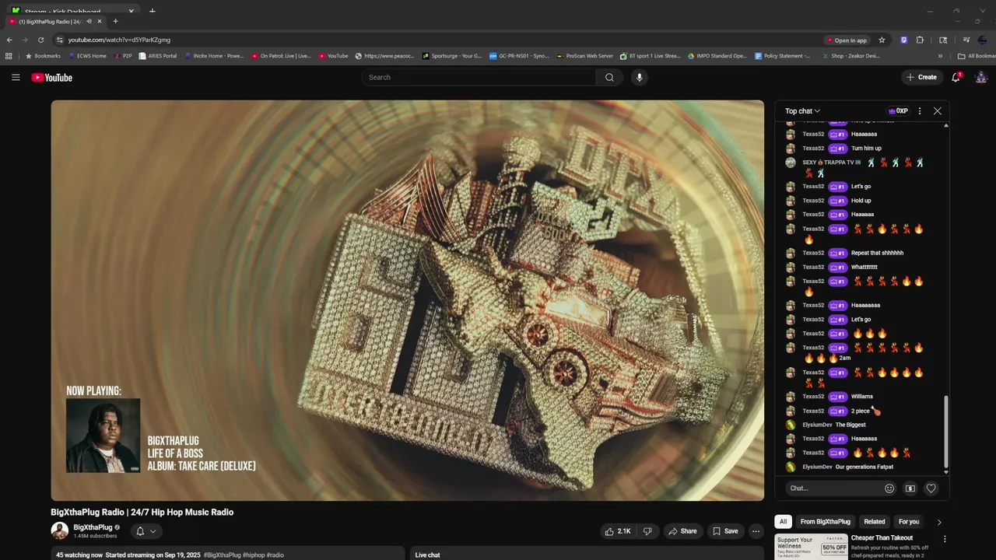
Task: Reload the current page
Action: click(40, 40)
